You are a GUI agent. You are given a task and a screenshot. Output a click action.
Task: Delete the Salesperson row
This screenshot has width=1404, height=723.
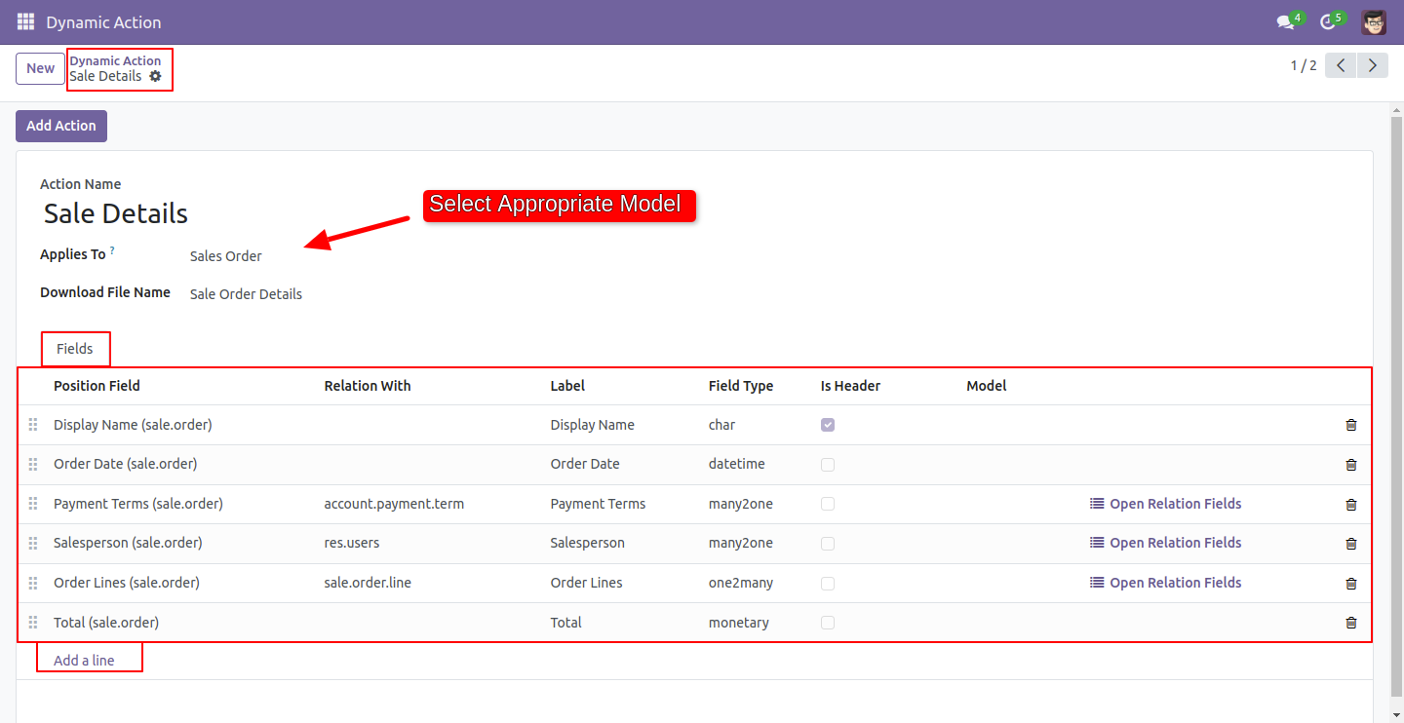1351,544
